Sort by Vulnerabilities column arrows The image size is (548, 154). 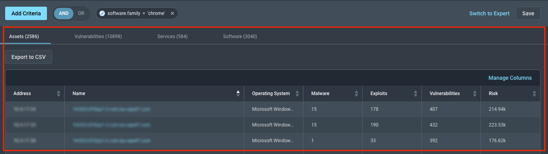(475, 93)
